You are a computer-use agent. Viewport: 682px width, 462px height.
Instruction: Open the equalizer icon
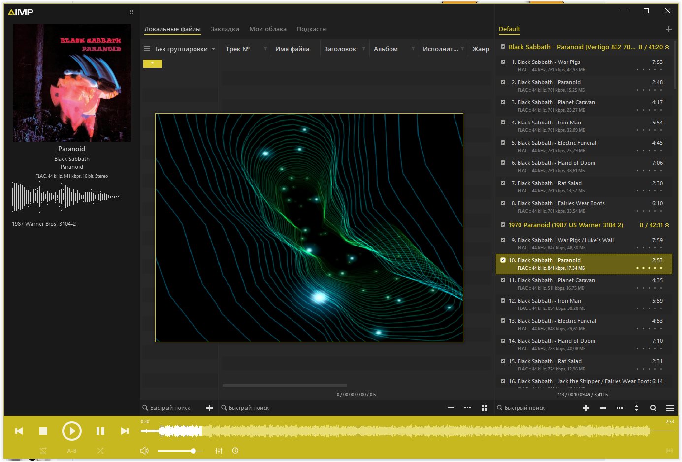tap(219, 451)
